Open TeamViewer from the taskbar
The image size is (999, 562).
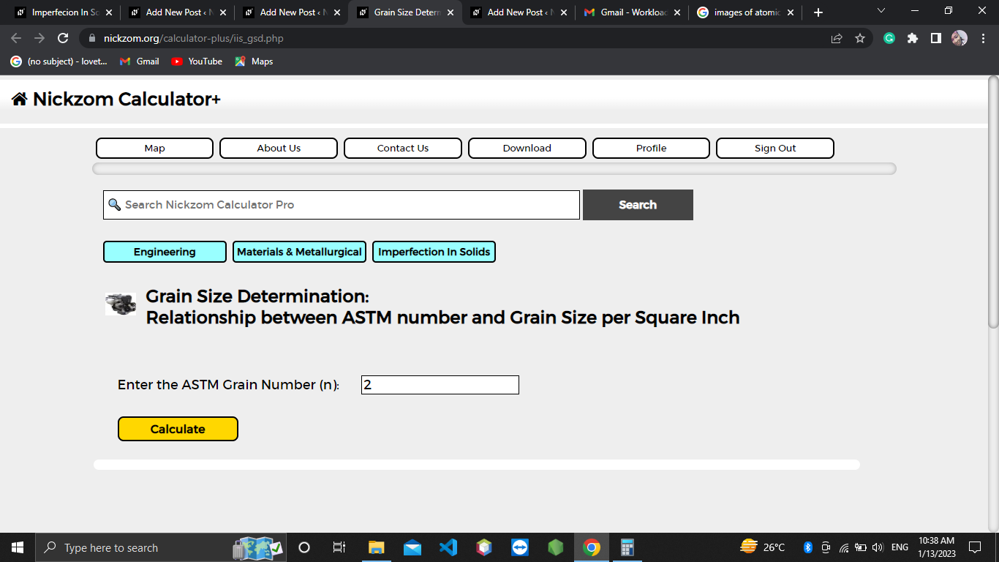pos(519,547)
